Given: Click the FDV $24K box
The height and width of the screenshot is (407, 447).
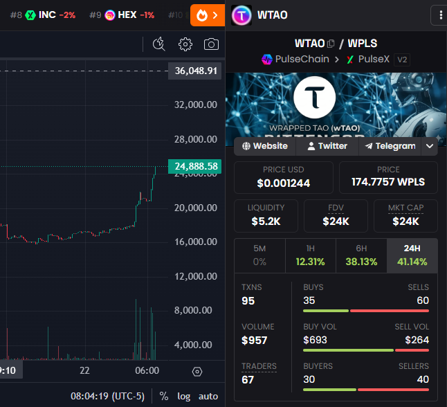Looking at the screenshot, I should (x=336, y=216).
